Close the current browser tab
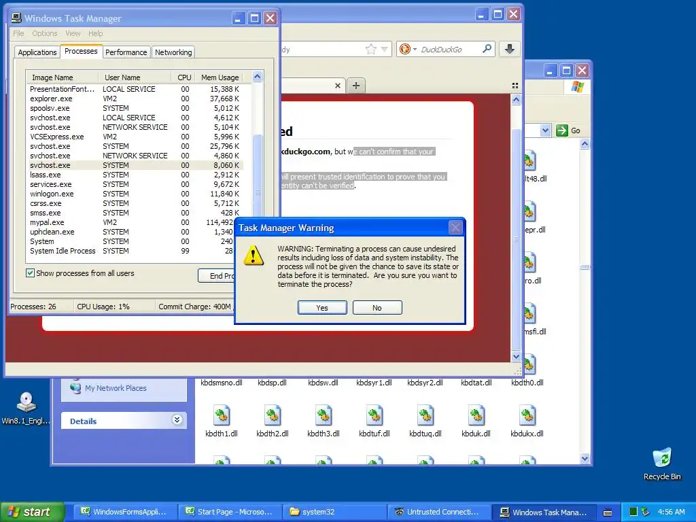This screenshot has height=522, width=696. pos(338,86)
